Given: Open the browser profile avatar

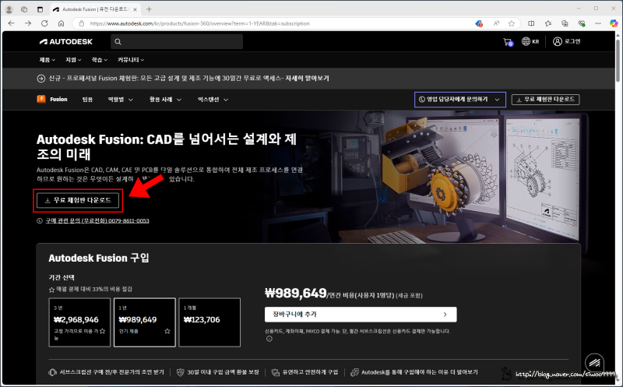Looking at the screenshot, I should pyautogui.click(x=9, y=9).
